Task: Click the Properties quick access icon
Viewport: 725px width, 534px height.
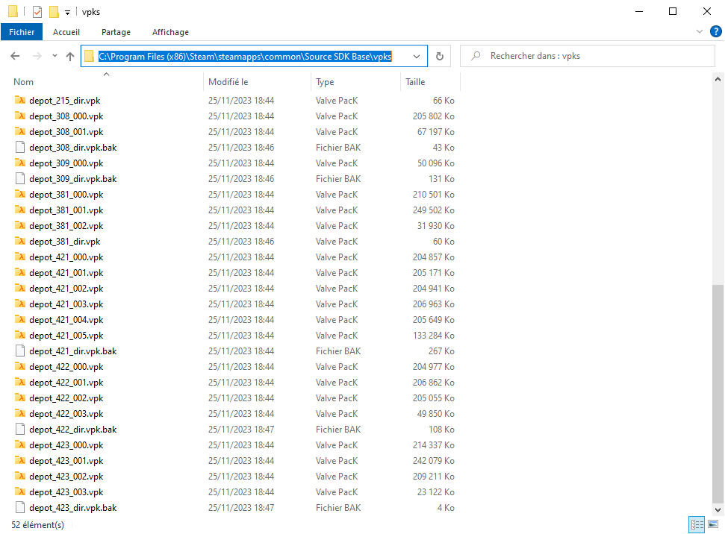Action: point(37,11)
